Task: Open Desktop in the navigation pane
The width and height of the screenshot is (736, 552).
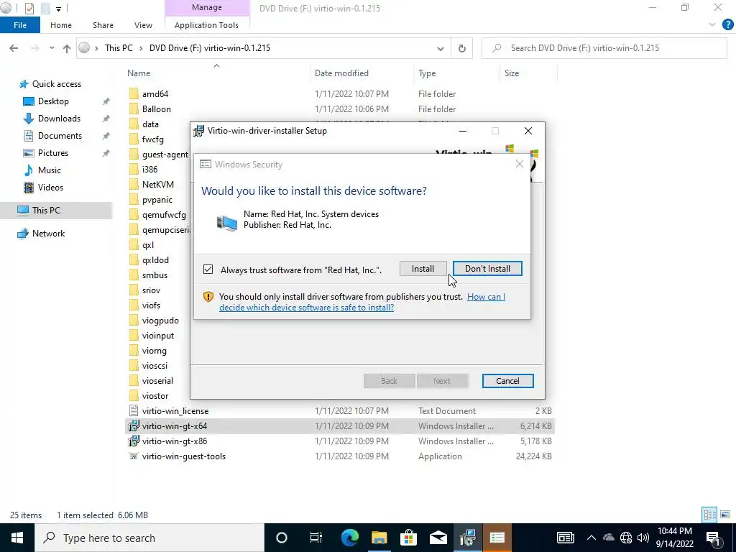Action: 53,101
